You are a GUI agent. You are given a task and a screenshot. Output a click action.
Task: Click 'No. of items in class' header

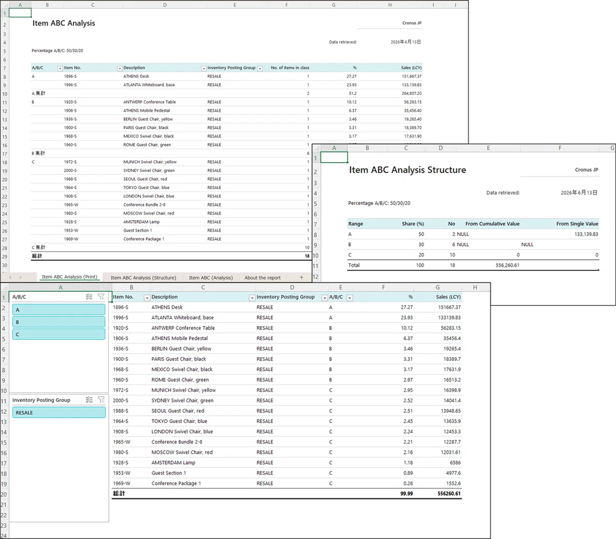point(290,68)
